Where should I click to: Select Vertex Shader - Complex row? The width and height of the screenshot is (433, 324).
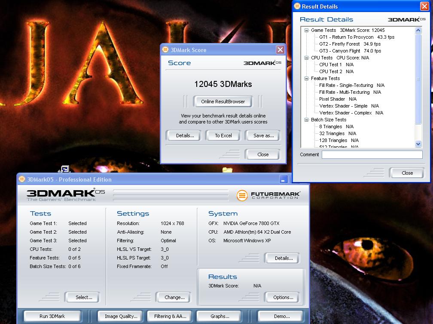tap(351, 113)
